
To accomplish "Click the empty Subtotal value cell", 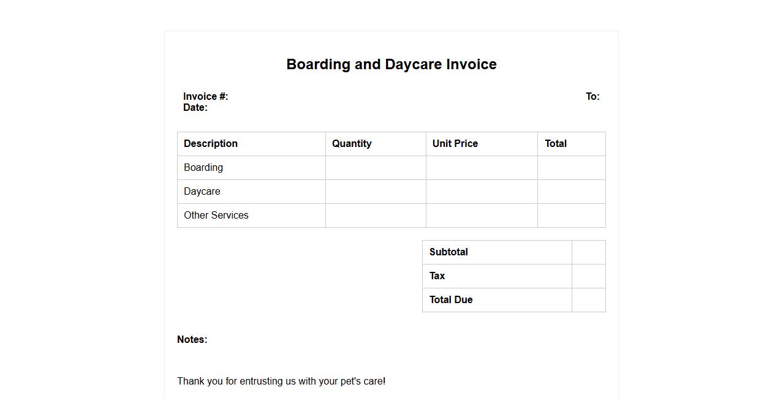I will (588, 252).
